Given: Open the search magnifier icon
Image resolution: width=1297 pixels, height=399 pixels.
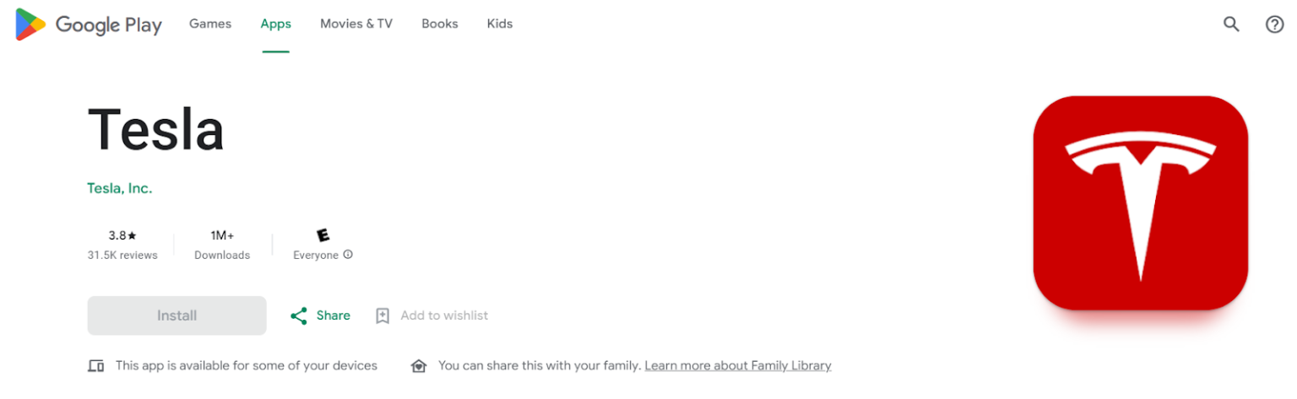Looking at the screenshot, I should click(x=1231, y=24).
